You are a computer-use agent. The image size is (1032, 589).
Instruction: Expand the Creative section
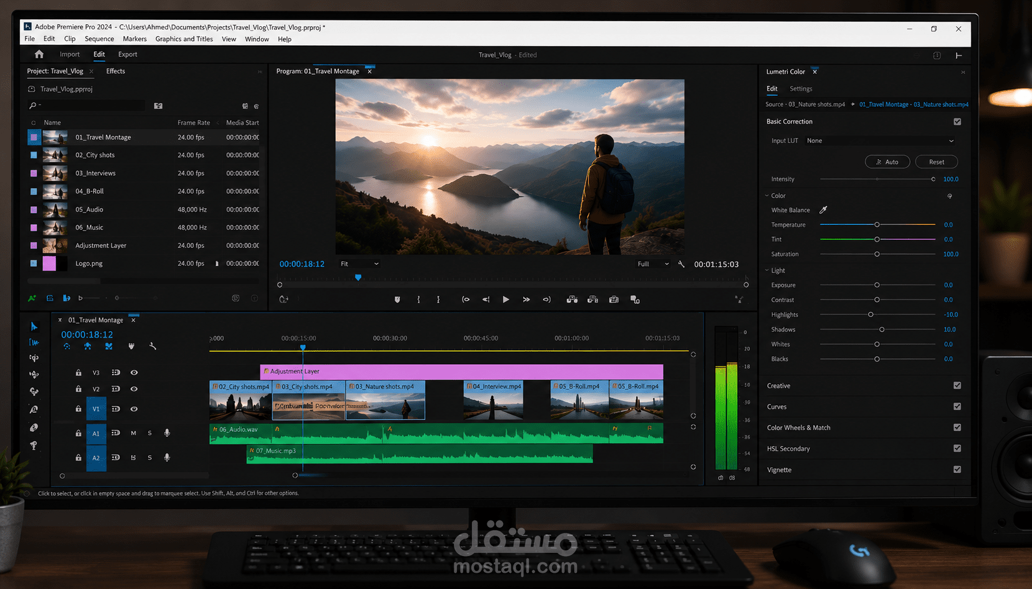tap(779, 386)
